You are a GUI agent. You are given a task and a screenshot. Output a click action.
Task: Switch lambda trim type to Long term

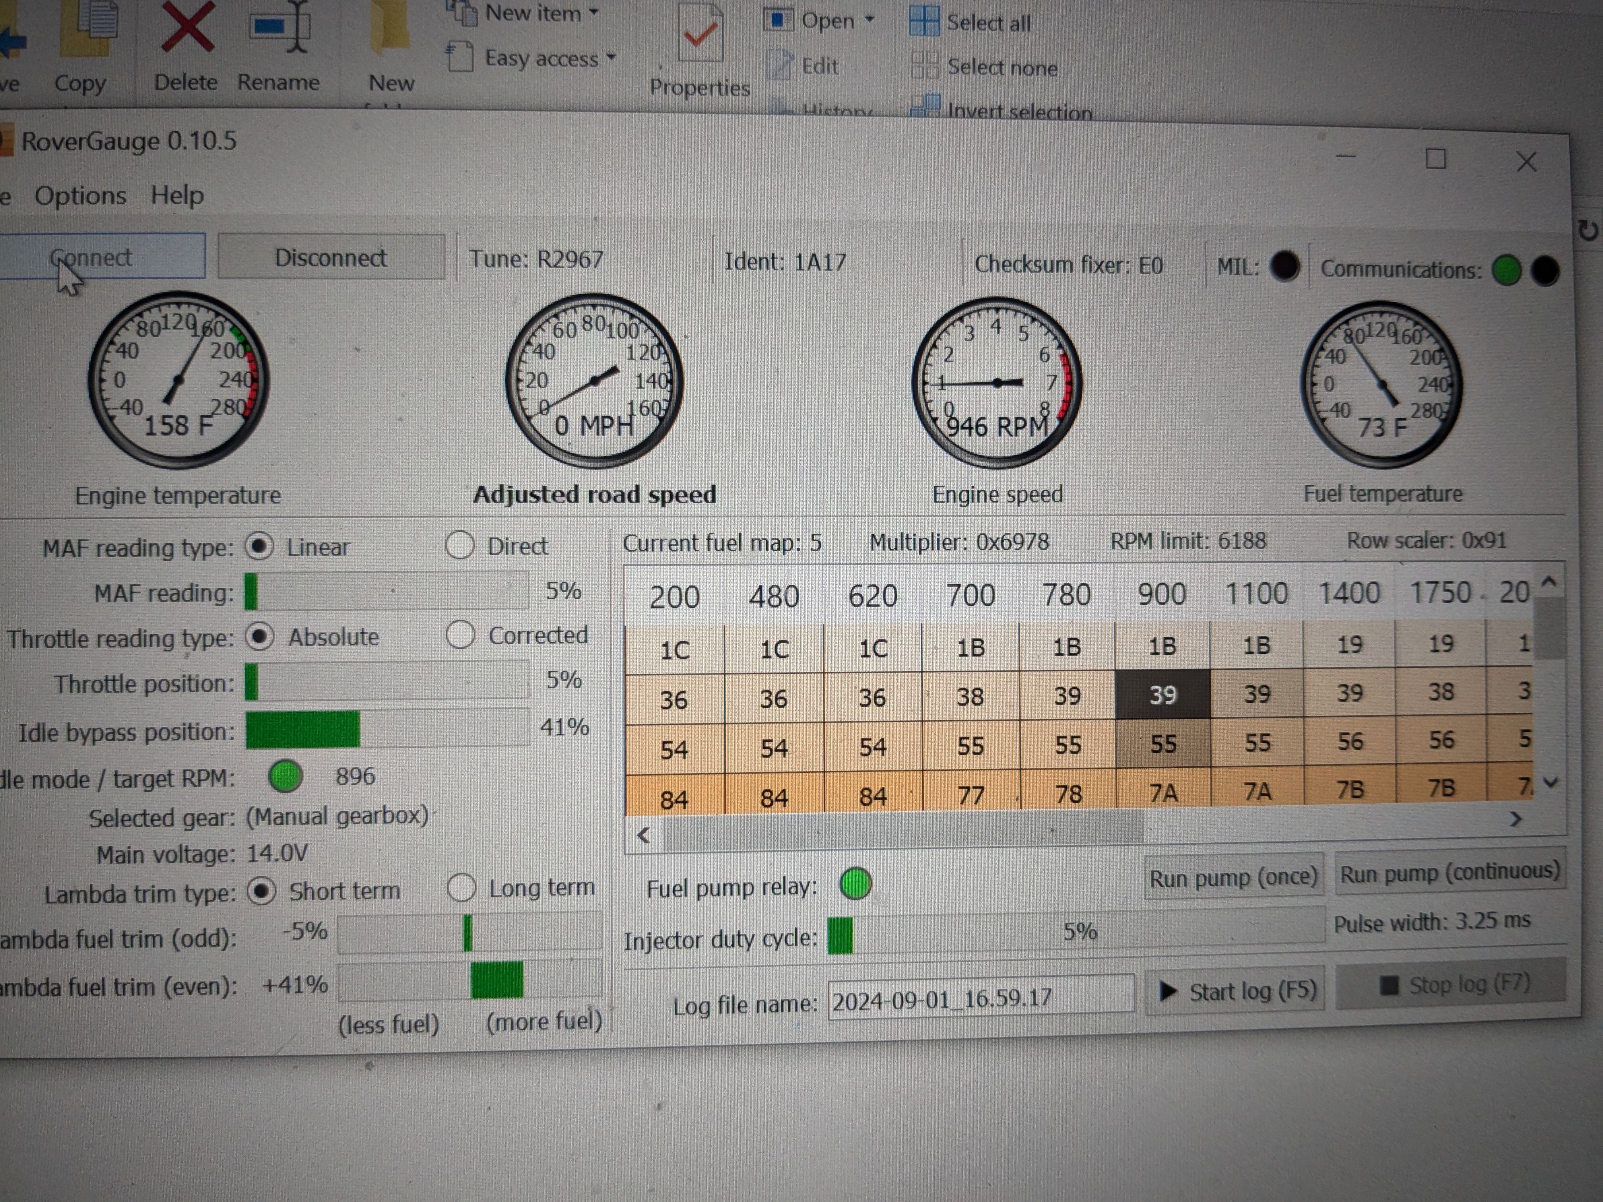462,888
